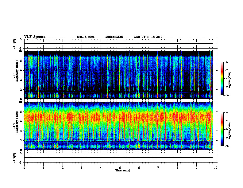Click time axis tick label "9"
This screenshot has height=188, width=243.
tap(196, 168)
